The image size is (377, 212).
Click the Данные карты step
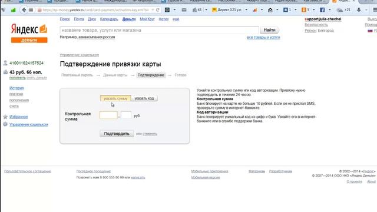(x=115, y=75)
